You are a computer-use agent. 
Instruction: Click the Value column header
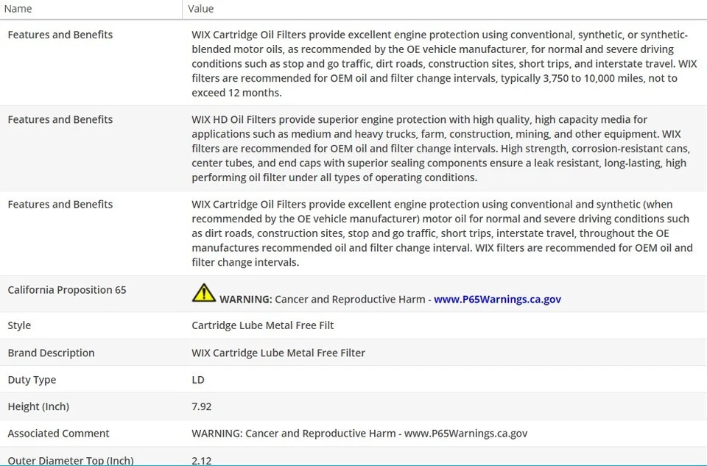[x=200, y=9]
